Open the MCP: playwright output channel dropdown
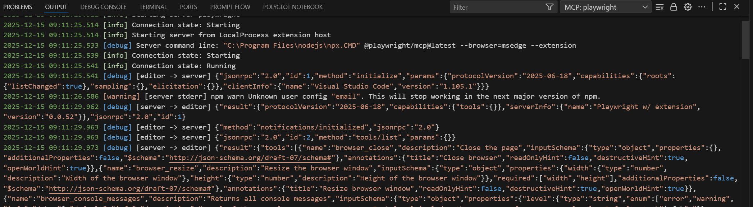This screenshot has width=753, height=207. tap(606, 7)
